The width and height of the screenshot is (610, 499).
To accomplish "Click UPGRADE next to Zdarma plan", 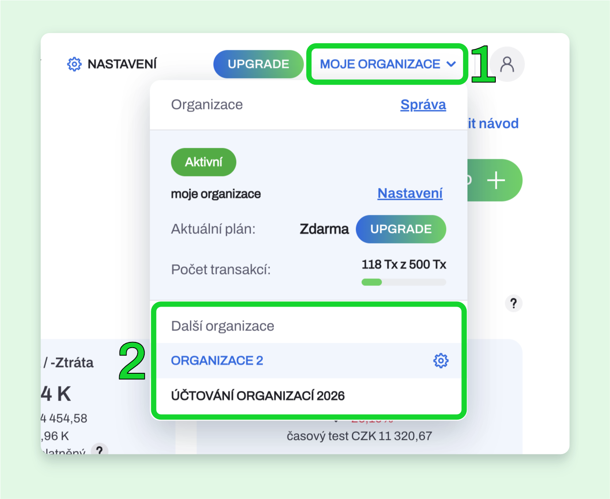I will click(401, 229).
